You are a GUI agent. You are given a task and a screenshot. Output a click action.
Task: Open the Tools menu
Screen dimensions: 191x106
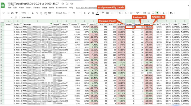pyautogui.click(x=51, y=8)
